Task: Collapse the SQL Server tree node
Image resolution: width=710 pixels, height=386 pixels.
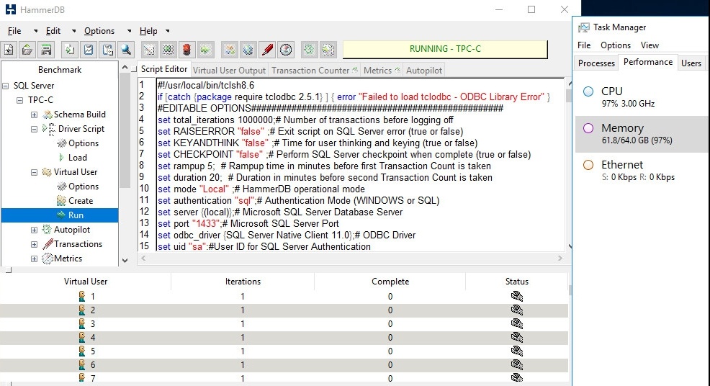Action: (6, 86)
